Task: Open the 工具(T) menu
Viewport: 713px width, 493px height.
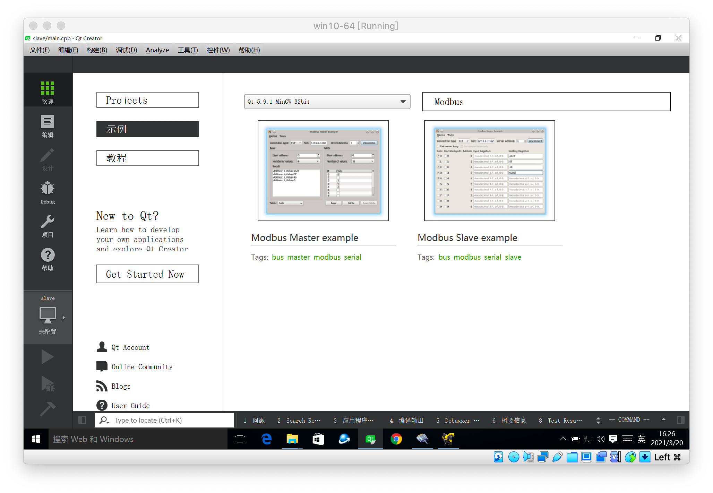Action: point(188,50)
